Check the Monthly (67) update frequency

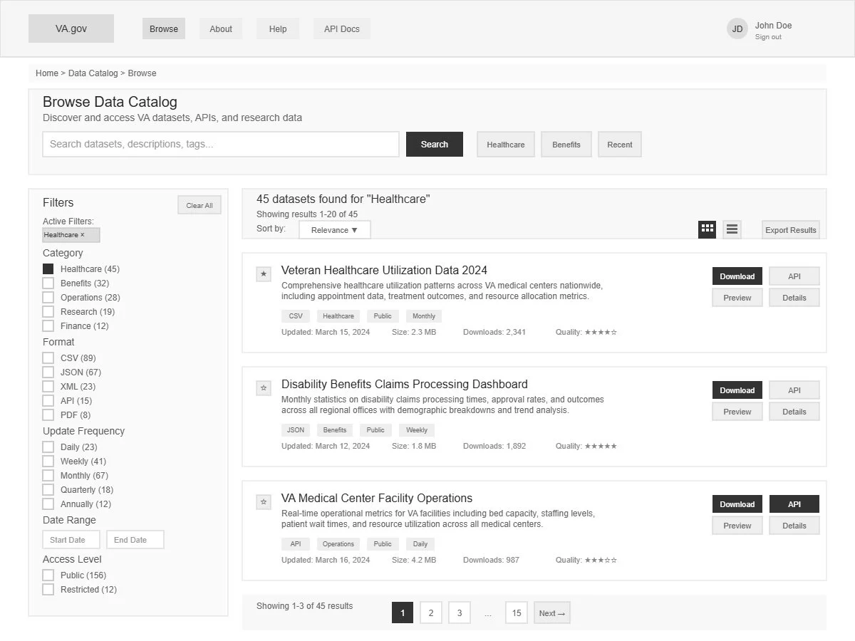[x=48, y=476]
